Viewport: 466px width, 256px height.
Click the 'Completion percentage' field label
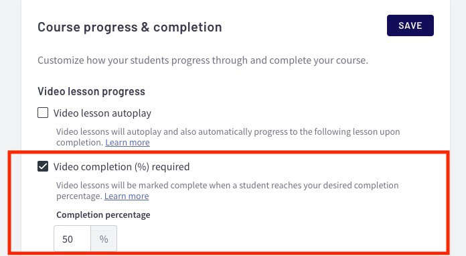[x=103, y=214]
